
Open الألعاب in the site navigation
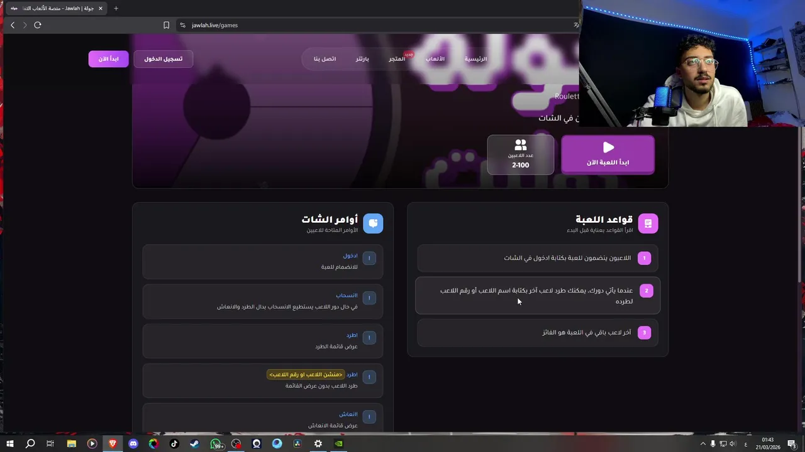click(435, 58)
